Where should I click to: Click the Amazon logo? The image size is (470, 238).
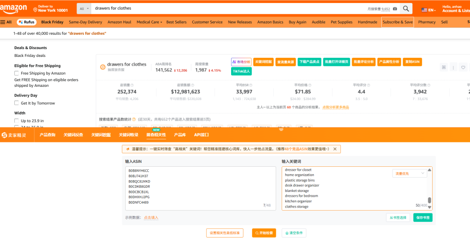pos(13,9)
